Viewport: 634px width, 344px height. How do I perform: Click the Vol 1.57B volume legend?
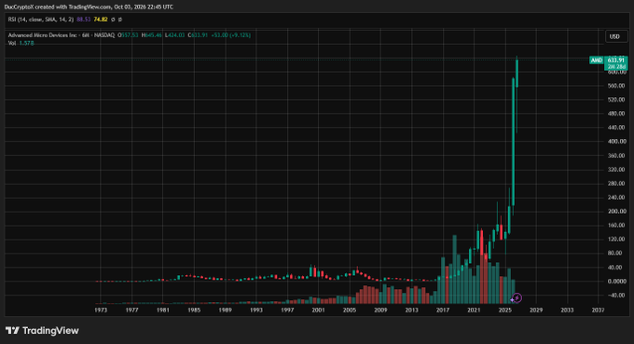pyautogui.click(x=21, y=43)
